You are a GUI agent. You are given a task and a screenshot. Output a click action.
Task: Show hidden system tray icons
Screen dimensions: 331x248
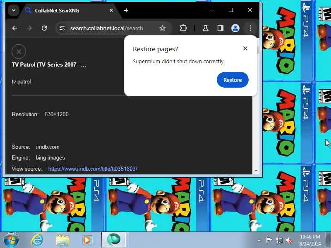(259, 240)
